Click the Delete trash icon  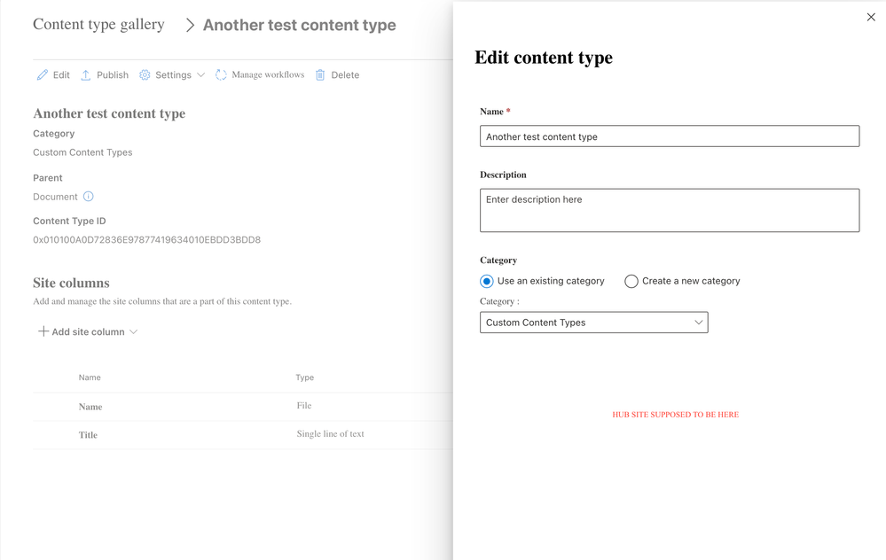click(x=320, y=75)
